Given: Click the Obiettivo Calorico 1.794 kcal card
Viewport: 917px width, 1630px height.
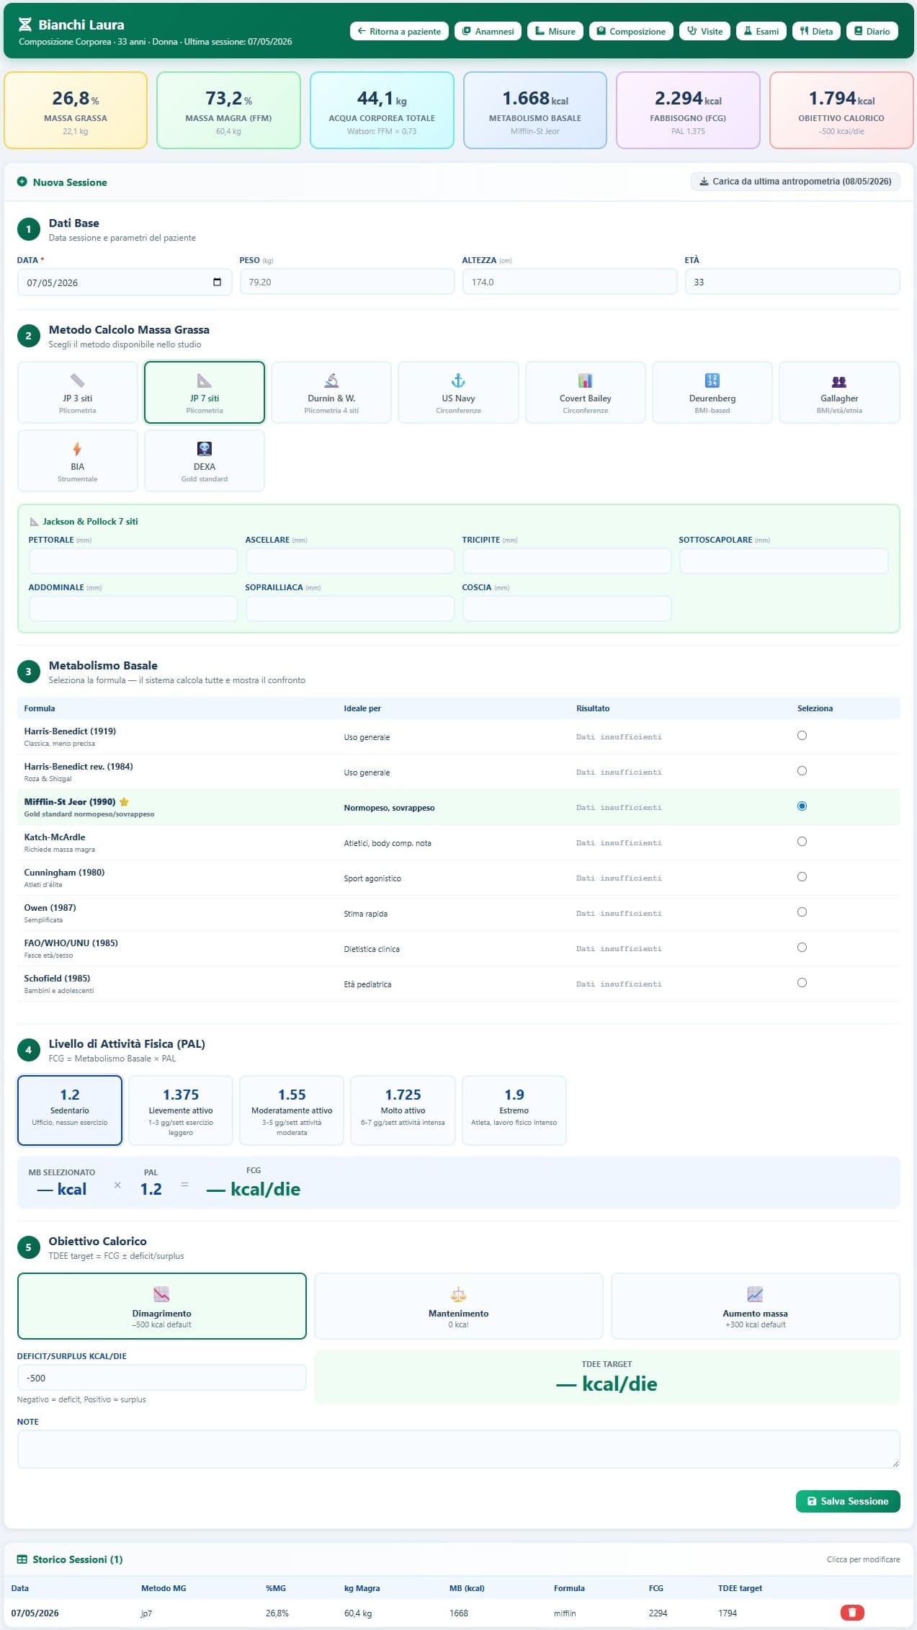Looking at the screenshot, I should [x=841, y=110].
